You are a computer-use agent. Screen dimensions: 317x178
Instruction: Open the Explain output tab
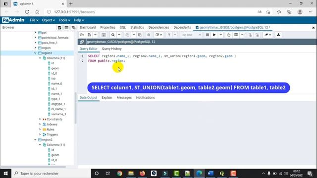(107, 98)
